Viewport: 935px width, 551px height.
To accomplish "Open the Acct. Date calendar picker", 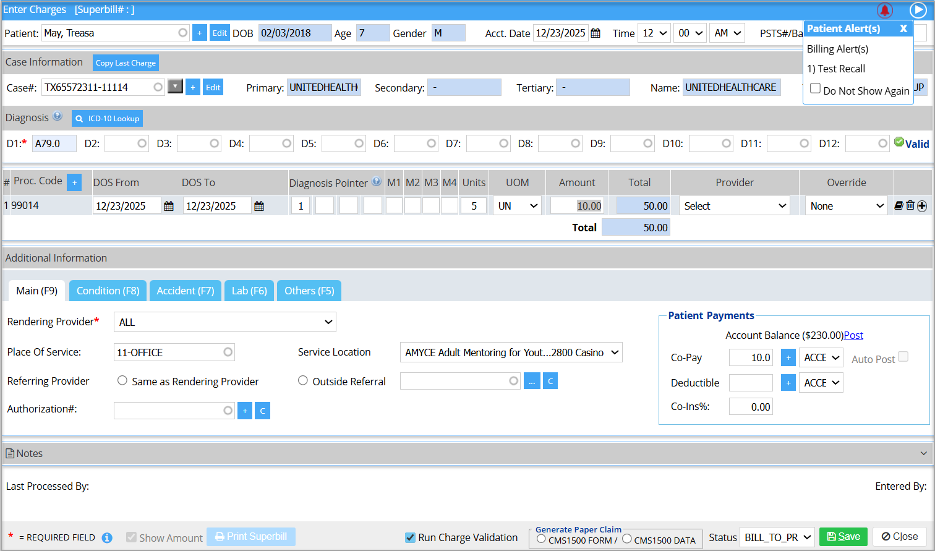I will [x=596, y=33].
